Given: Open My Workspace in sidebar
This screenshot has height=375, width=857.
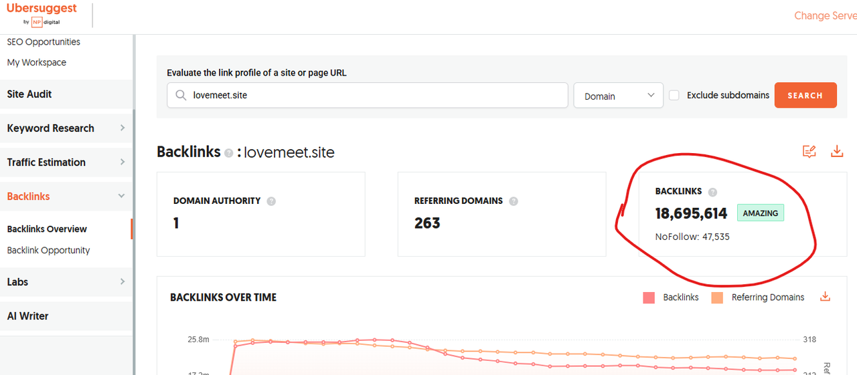Looking at the screenshot, I should 37,62.
